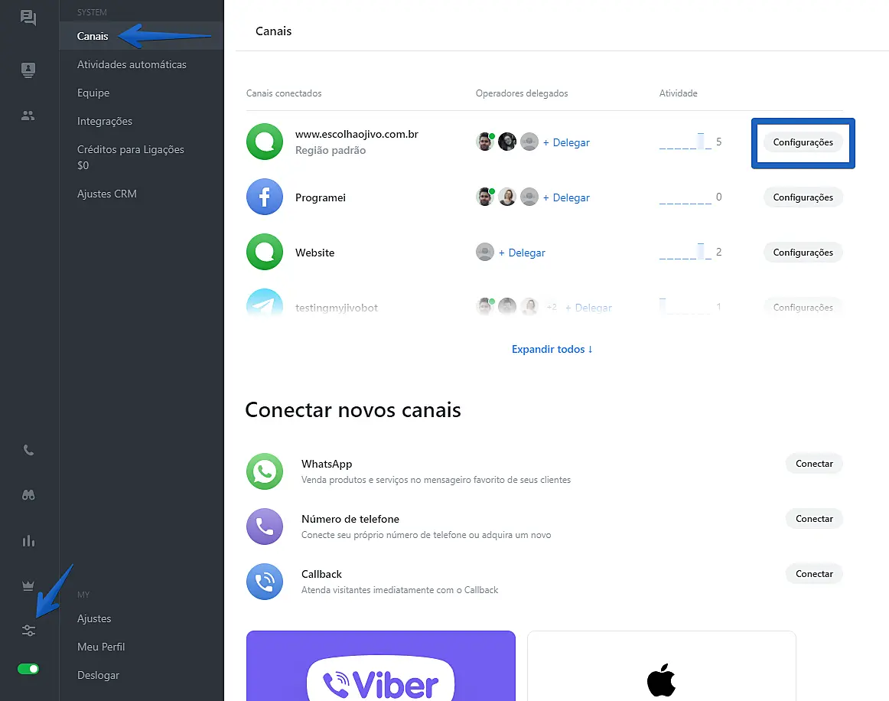The height and width of the screenshot is (701, 889).
Task: Open Configurações for the Website channel
Action: coord(803,253)
